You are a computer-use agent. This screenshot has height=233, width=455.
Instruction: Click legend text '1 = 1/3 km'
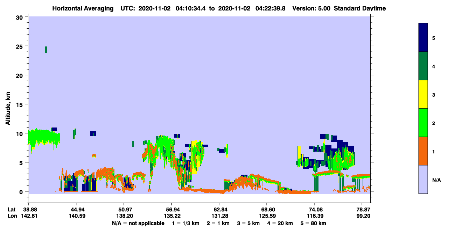(x=186, y=223)
